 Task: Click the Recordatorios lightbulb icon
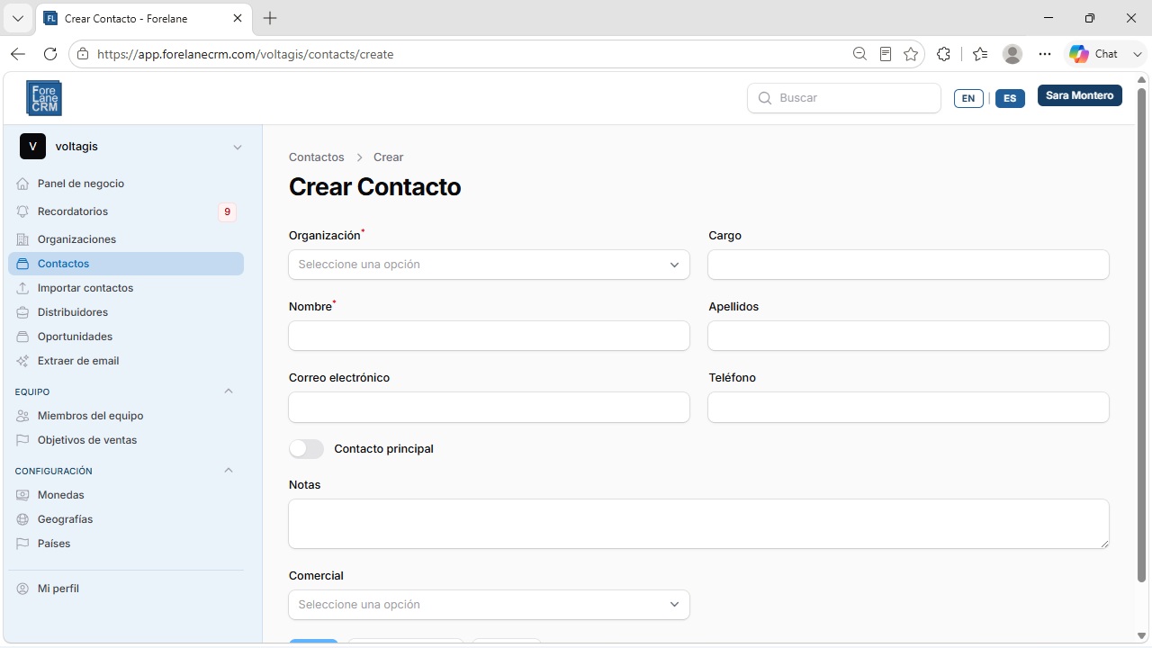[22, 211]
